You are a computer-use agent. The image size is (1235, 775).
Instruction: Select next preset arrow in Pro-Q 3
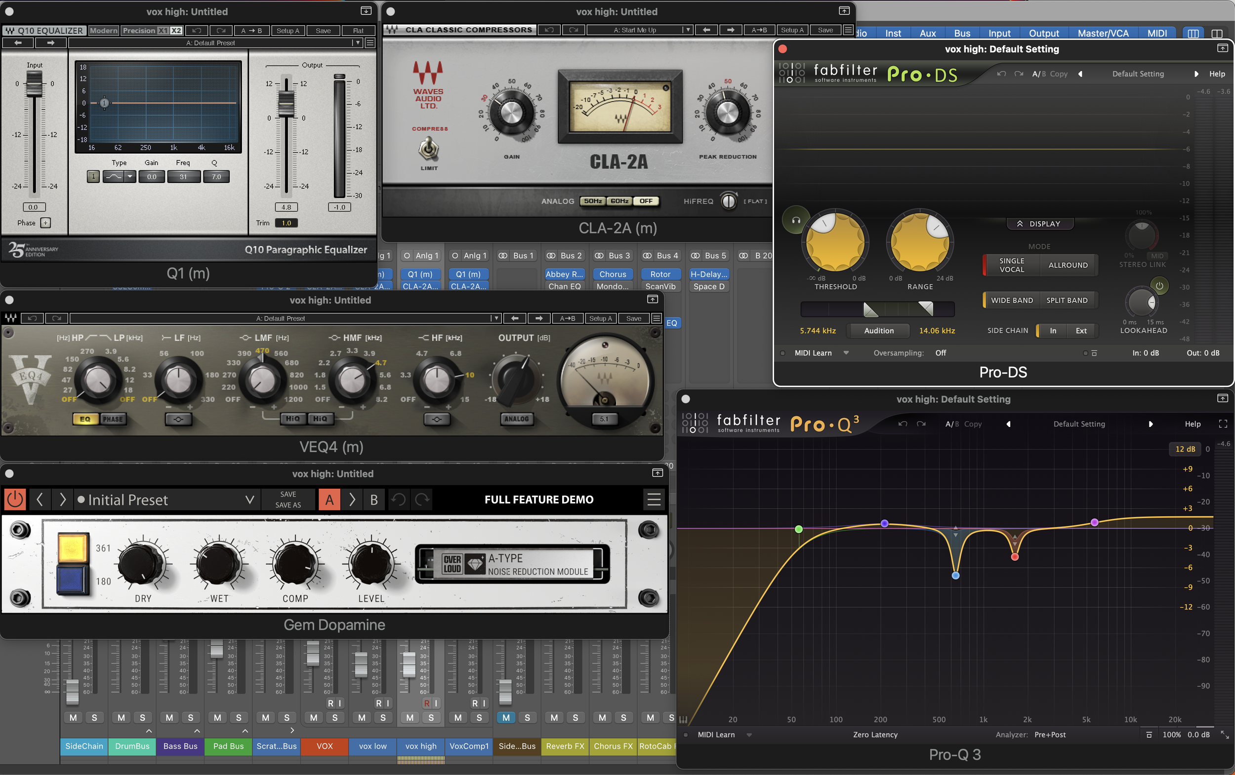click(1151, 424)
